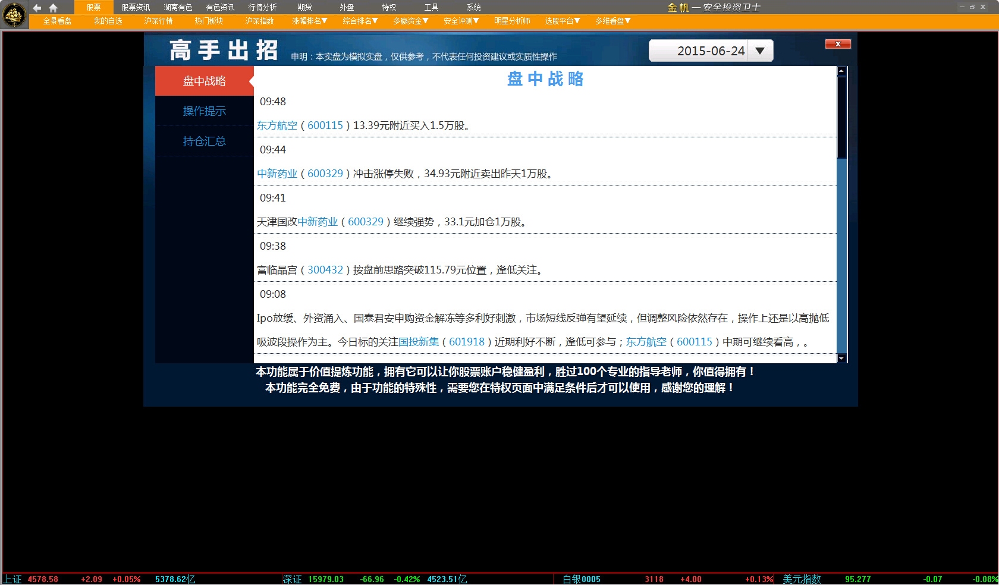This screenshot has width=999, height=585.
Task: Expand the 多维看盘 dropdown
Action: tap(613, 21)
